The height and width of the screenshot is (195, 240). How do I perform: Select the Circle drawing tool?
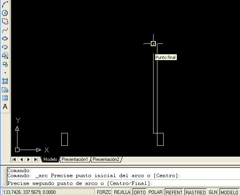tap(5, 13)
